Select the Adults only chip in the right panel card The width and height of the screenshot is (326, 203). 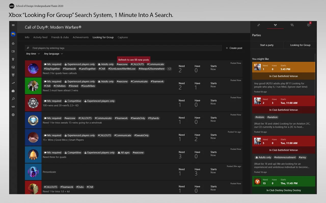coord(263,157)
